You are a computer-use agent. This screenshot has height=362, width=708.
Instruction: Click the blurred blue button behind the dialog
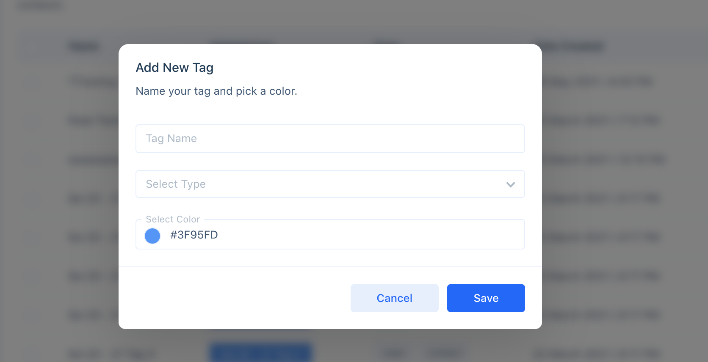pyautogui.click(x=261, y=353)
